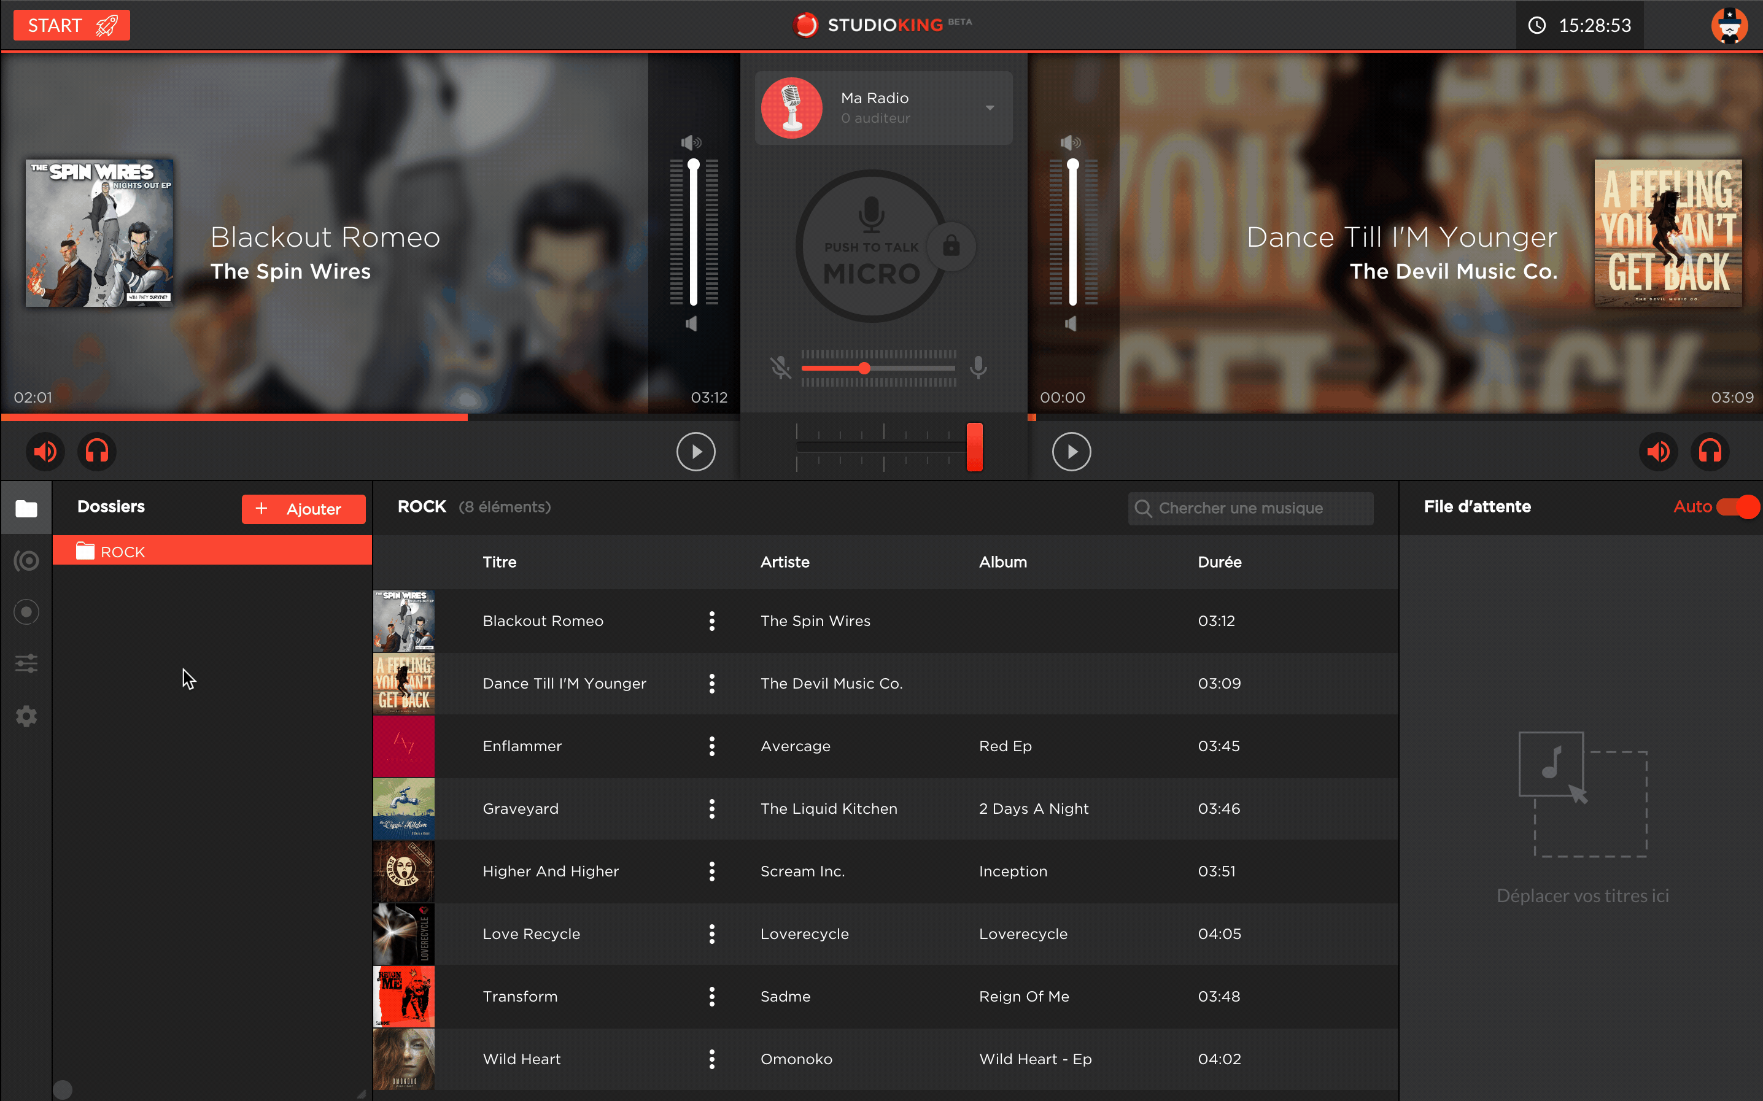Image resolution: width=1763 pixels, height=1101 pixels.
Task: Open options menu for Dance Till I'M Younger
Action: [x=711, y=684]
